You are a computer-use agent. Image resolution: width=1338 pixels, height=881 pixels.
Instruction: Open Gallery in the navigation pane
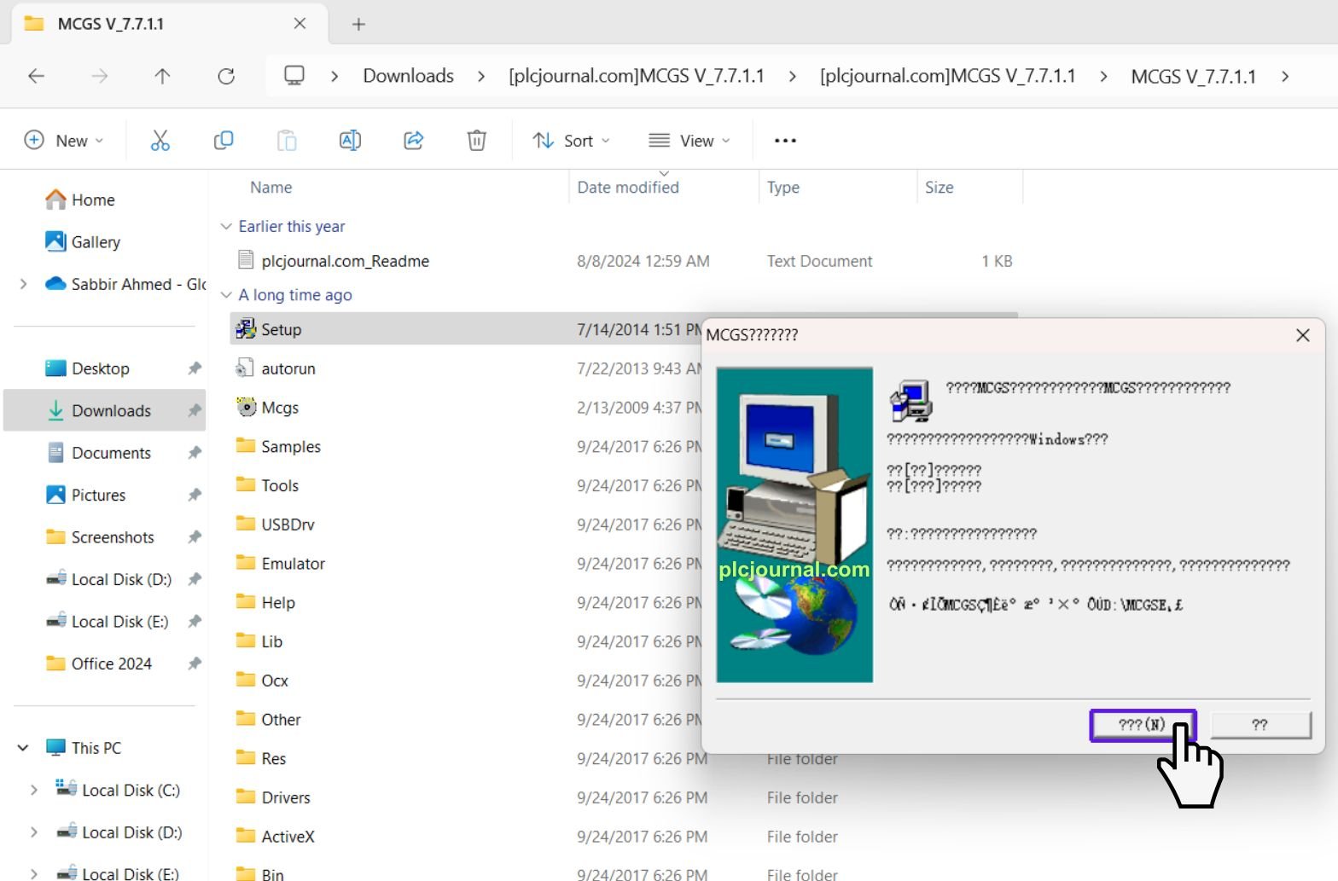point(84,242)
